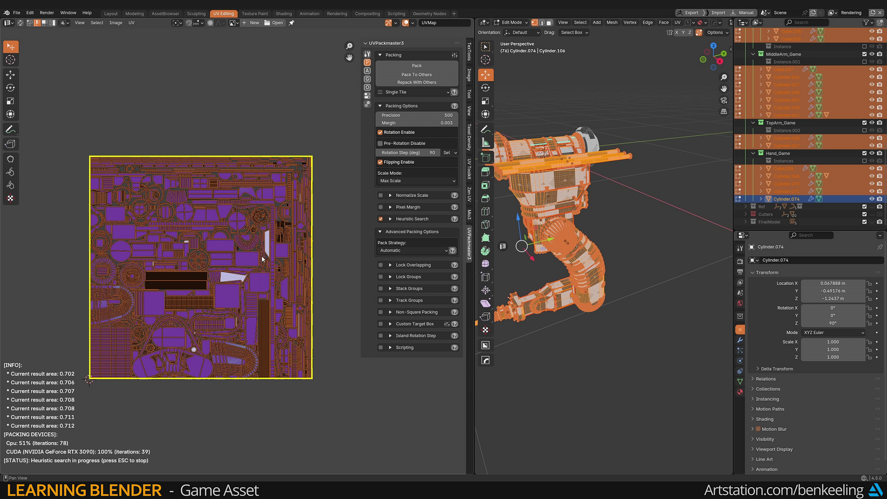
Task: Collapse Packing Options panel
Action: (380, 106)
